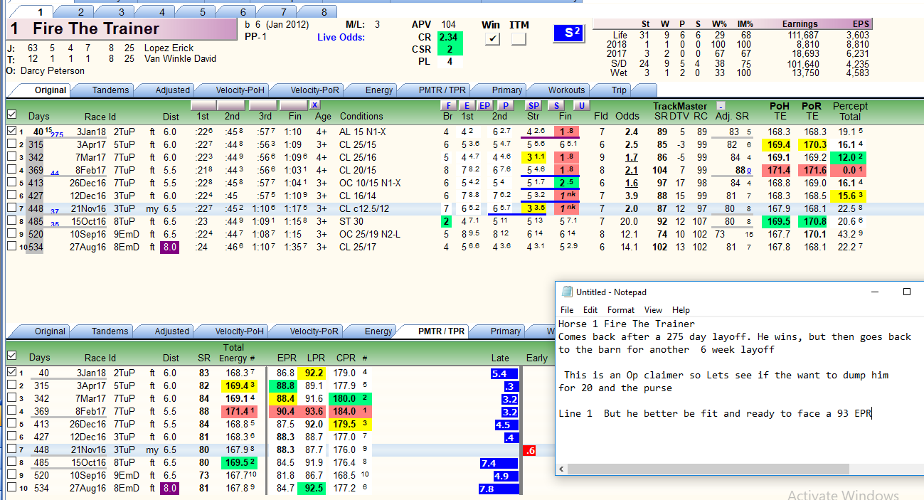Open Notepad Edit menu

click(x=590, y=310)
